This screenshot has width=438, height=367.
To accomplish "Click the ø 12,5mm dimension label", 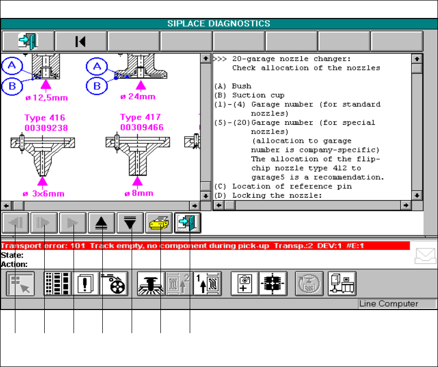I will tap(47, 98).
